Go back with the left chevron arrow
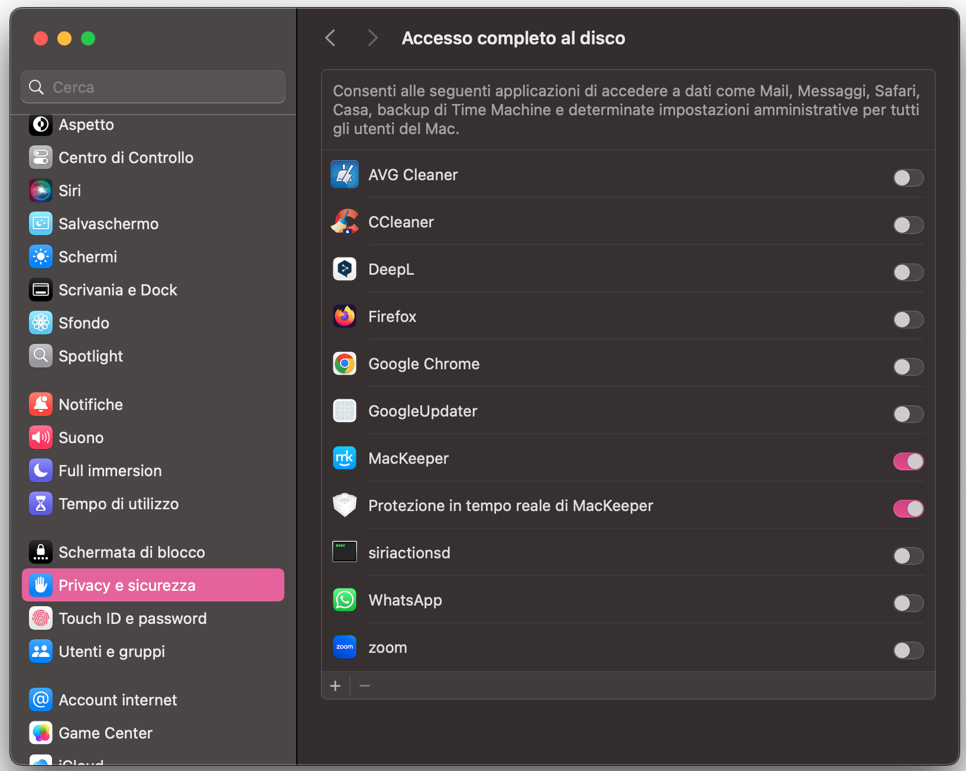 pyautogui.click(x=330, y=37)
